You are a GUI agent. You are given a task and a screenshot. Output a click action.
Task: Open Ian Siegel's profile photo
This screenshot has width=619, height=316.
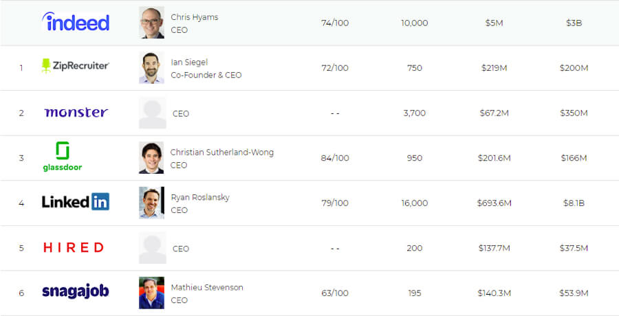tap(151, 67)
